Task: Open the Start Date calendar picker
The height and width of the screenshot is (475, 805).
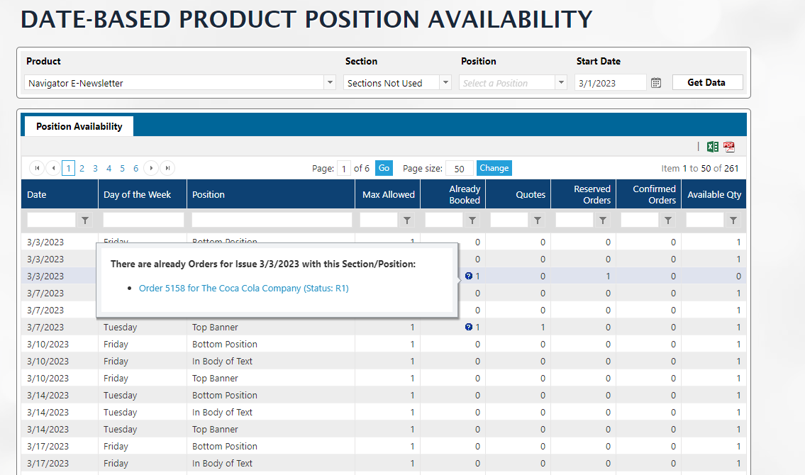Action: [656, 83]
